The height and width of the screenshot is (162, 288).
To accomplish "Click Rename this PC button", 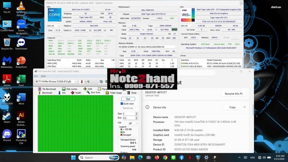I will 233,94.
